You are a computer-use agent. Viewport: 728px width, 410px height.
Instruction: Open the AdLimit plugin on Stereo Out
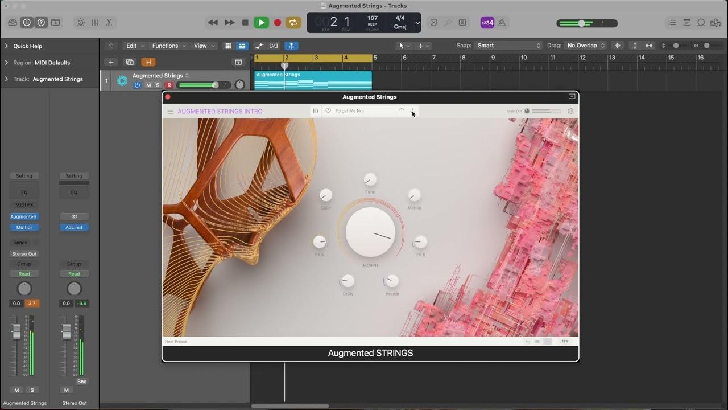point(74,227)
